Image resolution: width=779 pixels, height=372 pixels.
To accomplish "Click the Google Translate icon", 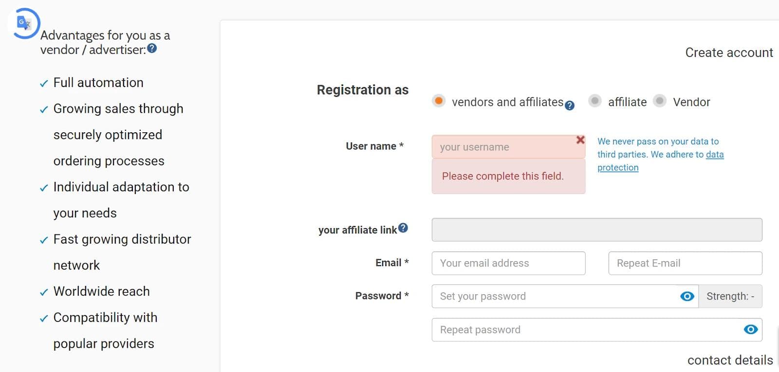I will coord(23,23).
